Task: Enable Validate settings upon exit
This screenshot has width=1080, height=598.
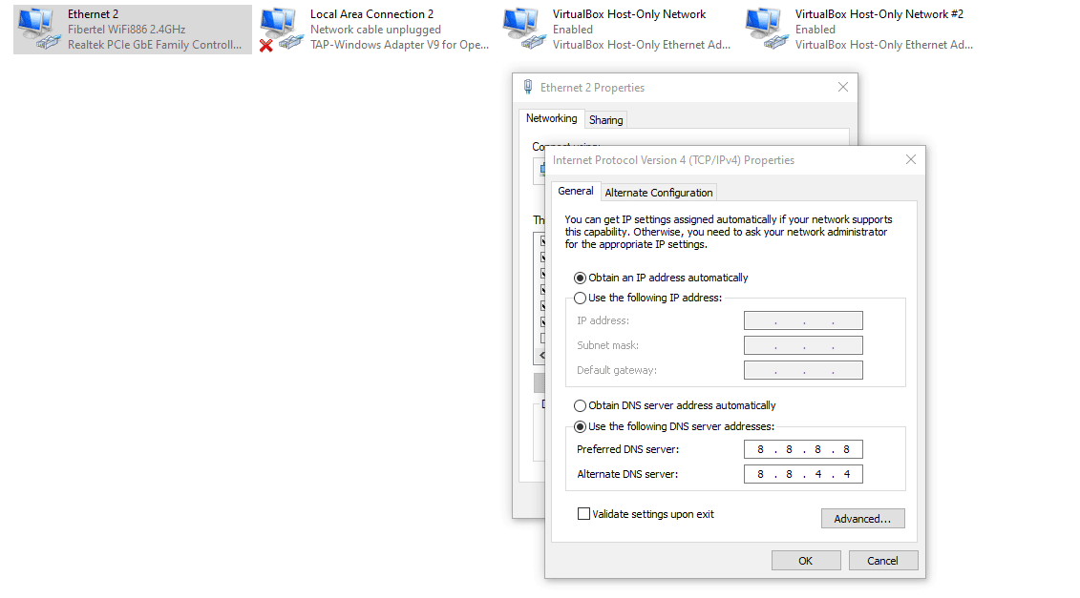Action: 583,513
